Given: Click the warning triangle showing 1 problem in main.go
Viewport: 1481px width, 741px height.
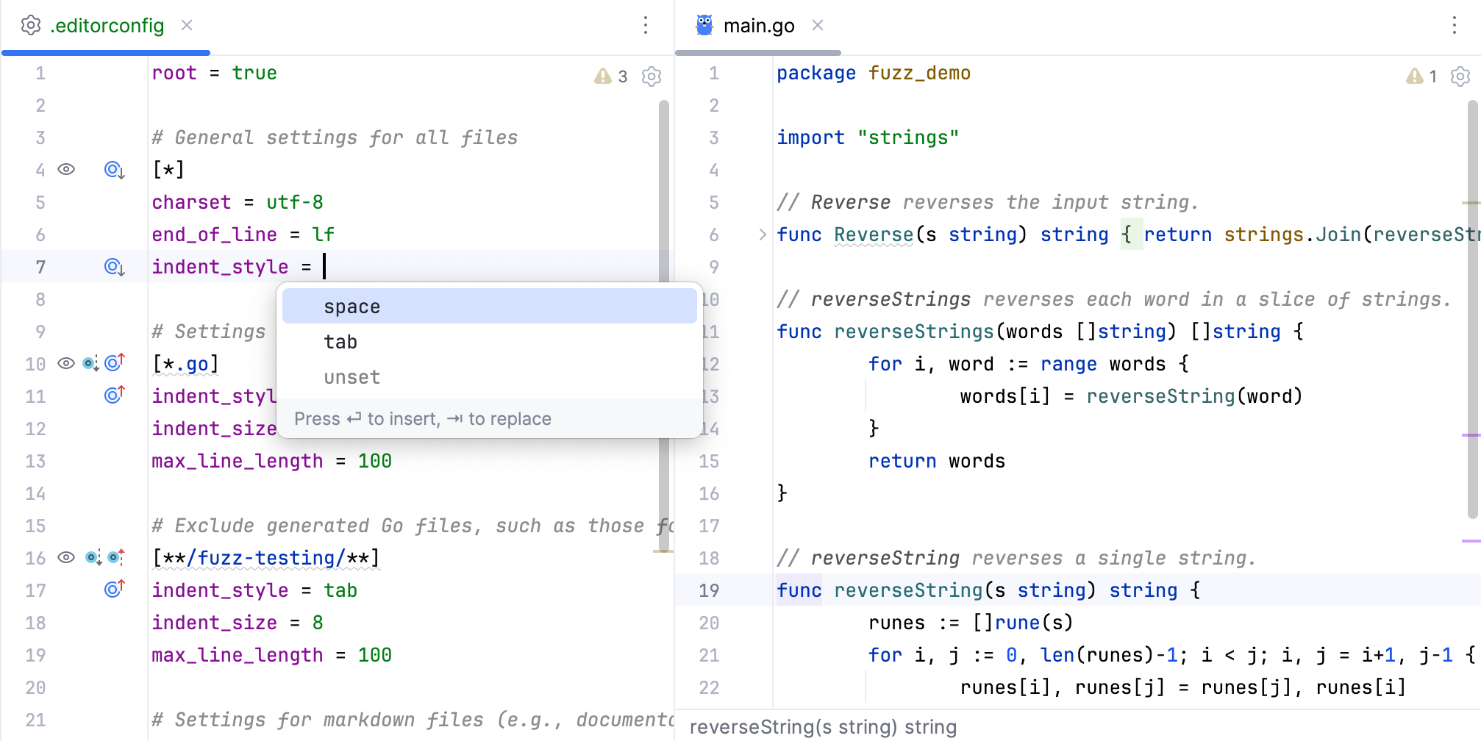Looking at the screenshot, I should pyautogui.click(x=1413, y=76).
